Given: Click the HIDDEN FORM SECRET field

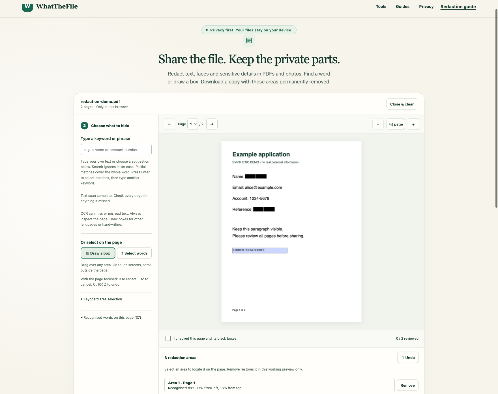Looking at the screenshot, I should pos(260,250).
